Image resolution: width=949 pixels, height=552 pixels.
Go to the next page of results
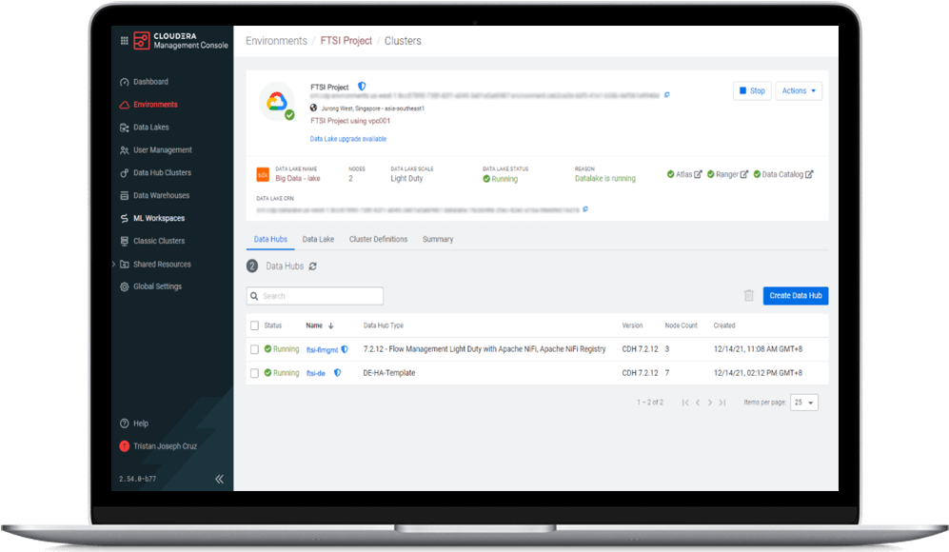point(710,403)
